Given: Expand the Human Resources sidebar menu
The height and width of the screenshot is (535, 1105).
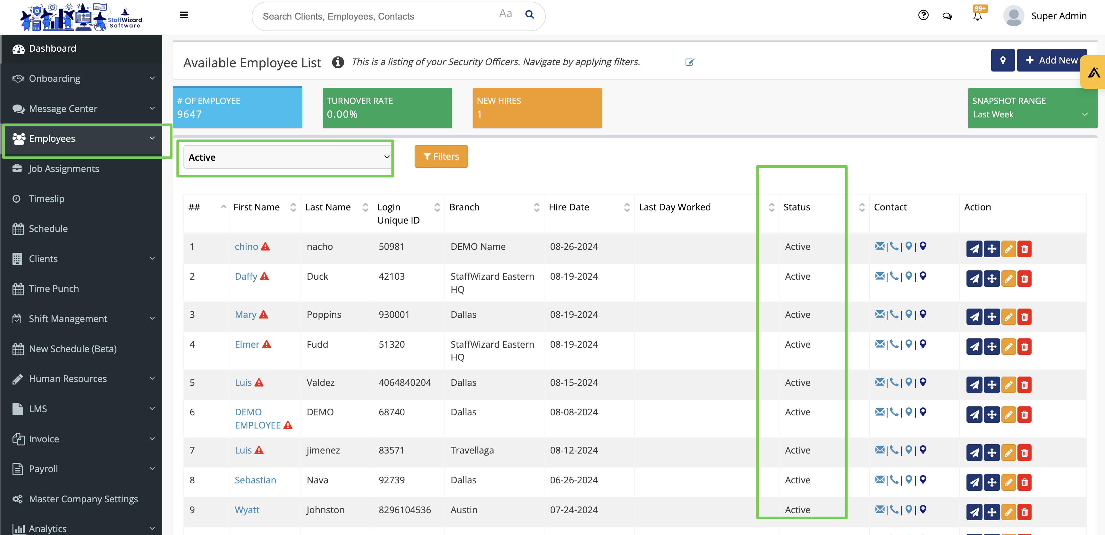Looking at the screenshot, I should coord(81,379).
